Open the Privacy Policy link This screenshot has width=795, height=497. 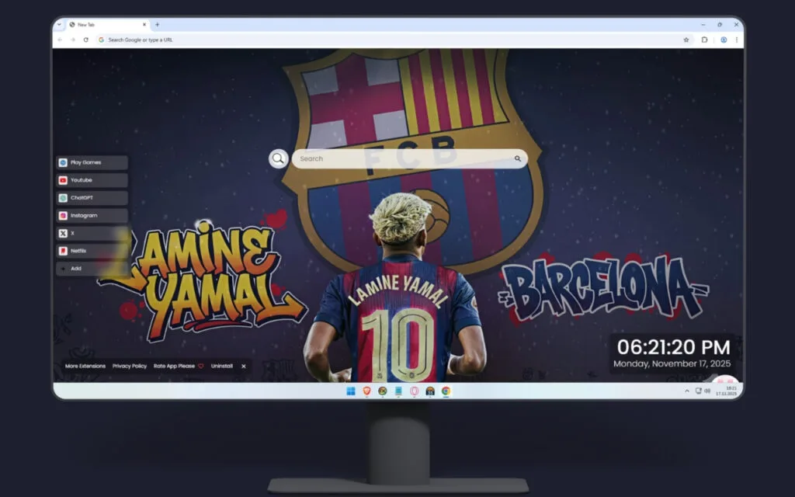[x=130, y=367]
